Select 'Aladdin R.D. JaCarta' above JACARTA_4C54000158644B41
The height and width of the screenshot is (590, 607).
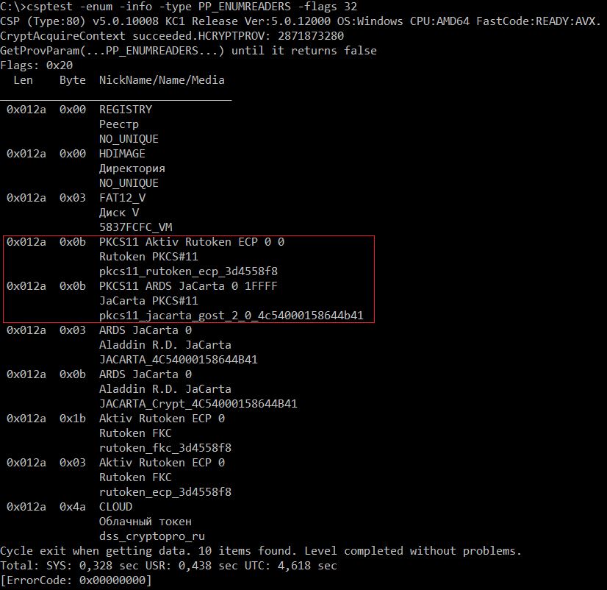(165, 345)
